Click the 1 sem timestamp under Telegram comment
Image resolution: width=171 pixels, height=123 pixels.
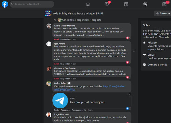coord(90,110)
